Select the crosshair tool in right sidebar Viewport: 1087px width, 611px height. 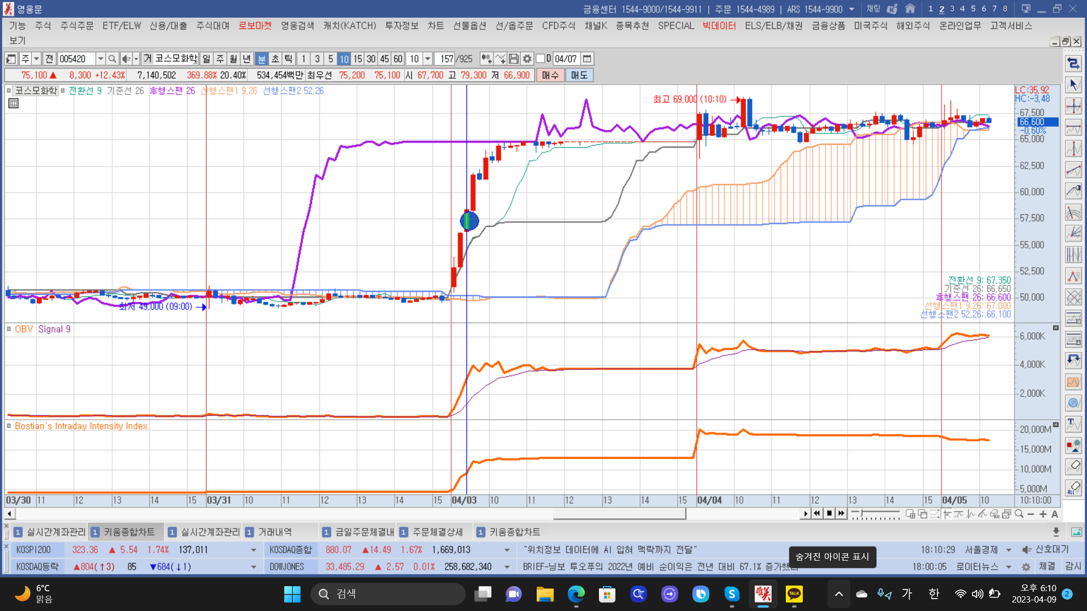pos(1073,106)
